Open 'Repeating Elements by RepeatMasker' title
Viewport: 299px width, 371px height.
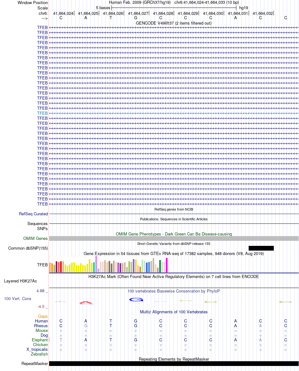[x=174, y=359]
